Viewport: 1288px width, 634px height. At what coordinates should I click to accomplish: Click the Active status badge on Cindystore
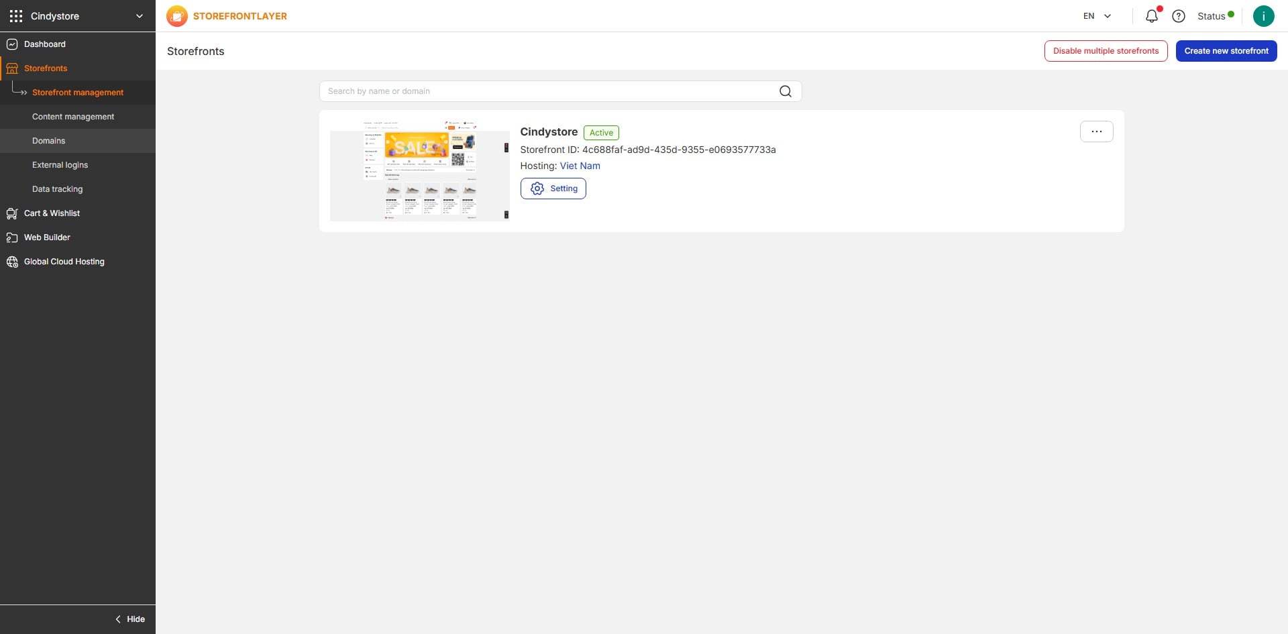pyautogui.click(x=601, y=132)
